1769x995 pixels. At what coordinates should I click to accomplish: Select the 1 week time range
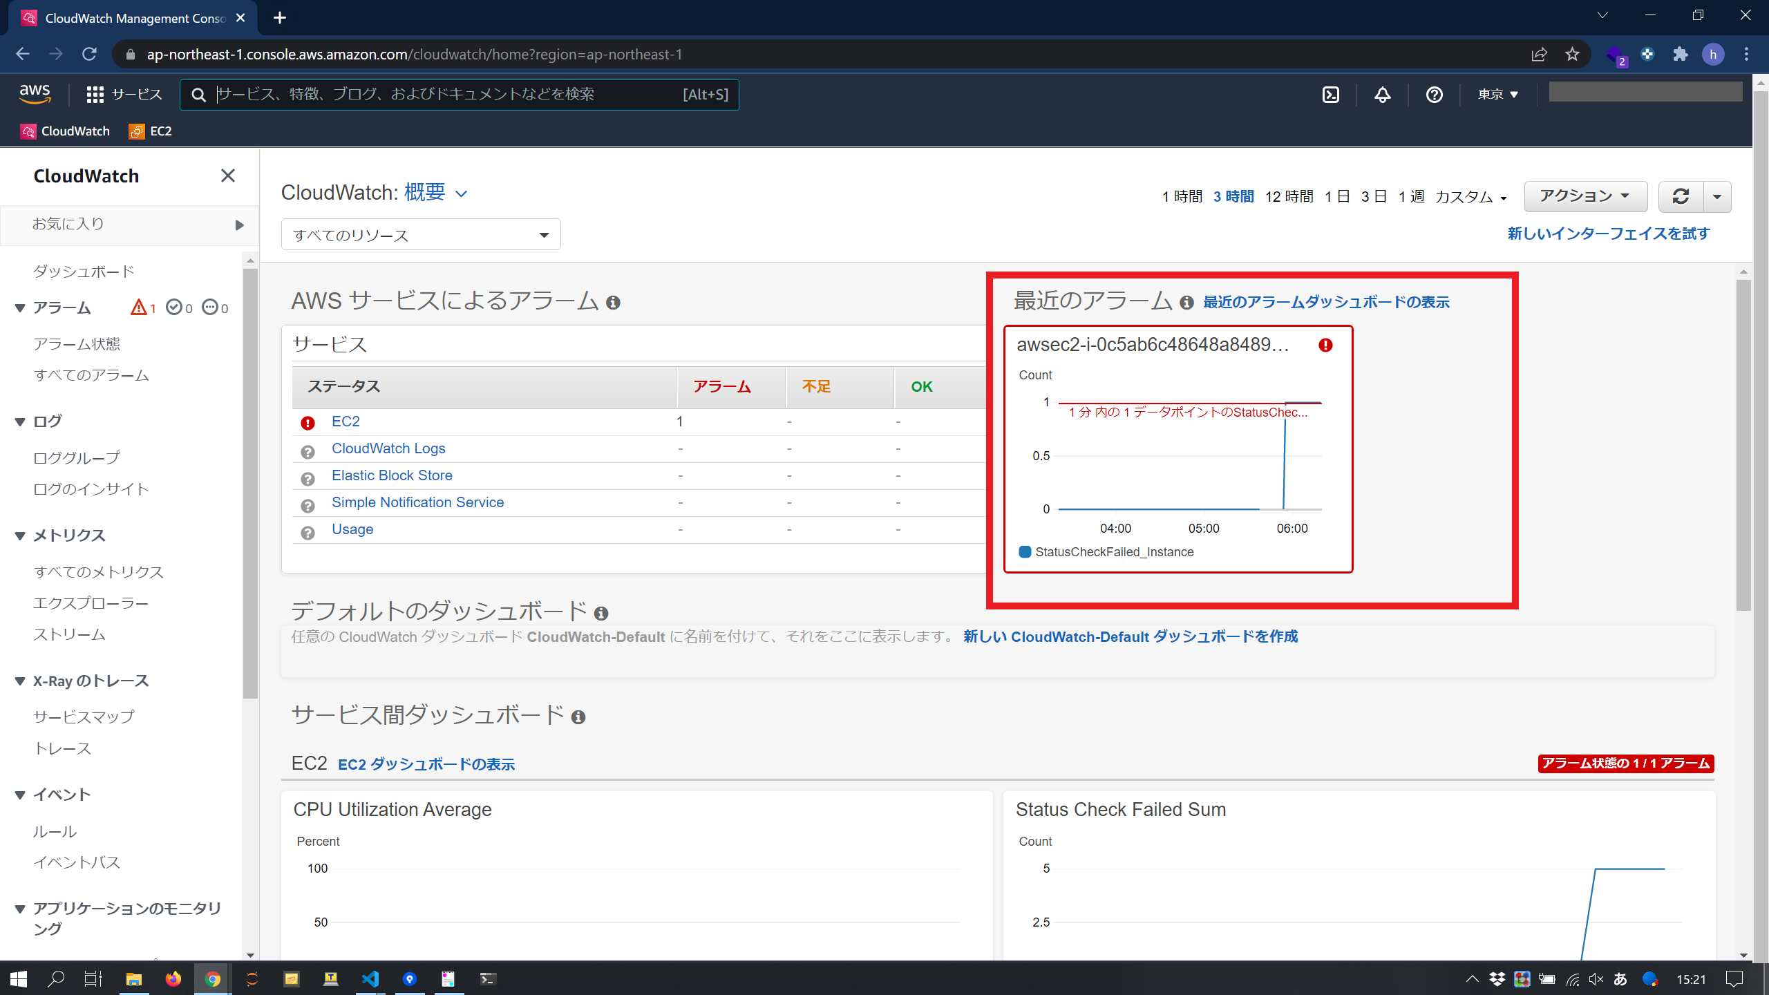tap(1411, 197)
